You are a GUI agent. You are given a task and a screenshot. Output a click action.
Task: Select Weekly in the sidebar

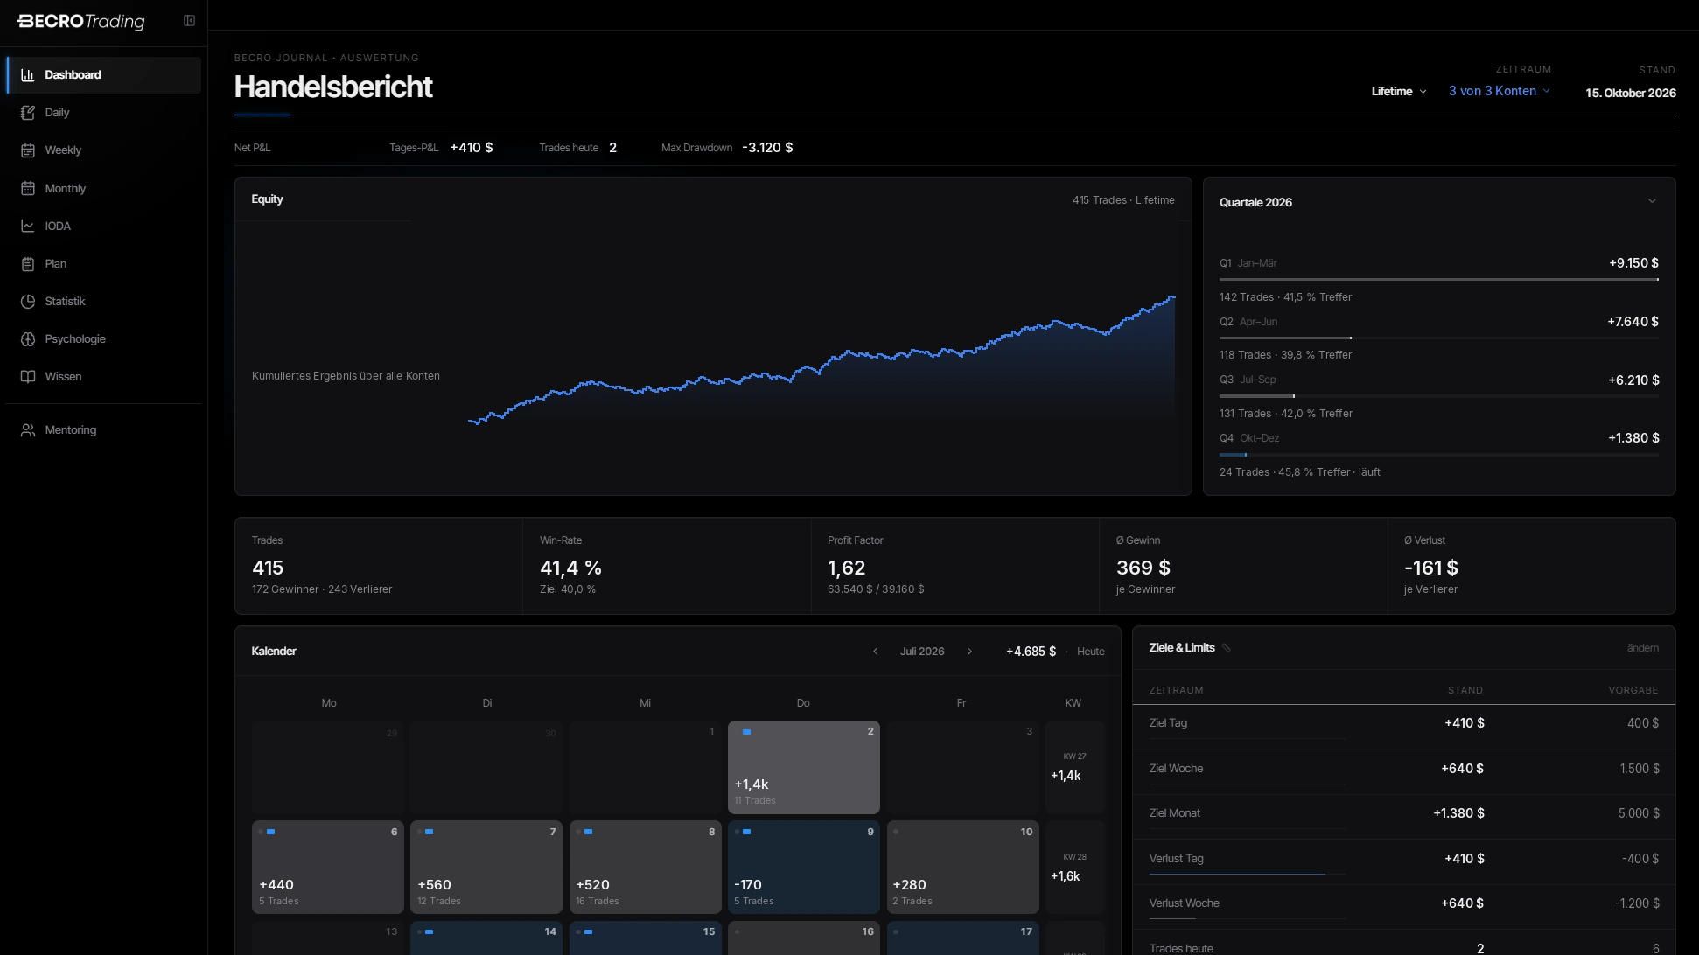pos(103,150)
